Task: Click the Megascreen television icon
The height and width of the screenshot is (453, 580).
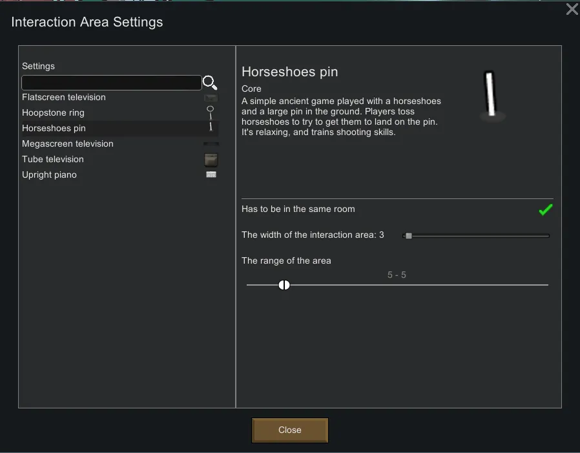Action: click(211, 143)
